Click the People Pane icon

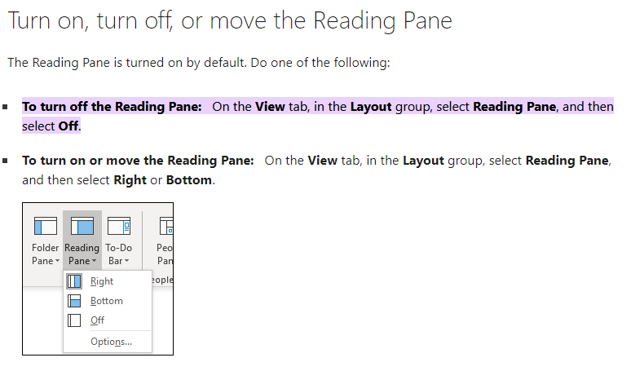coord(165,226)
